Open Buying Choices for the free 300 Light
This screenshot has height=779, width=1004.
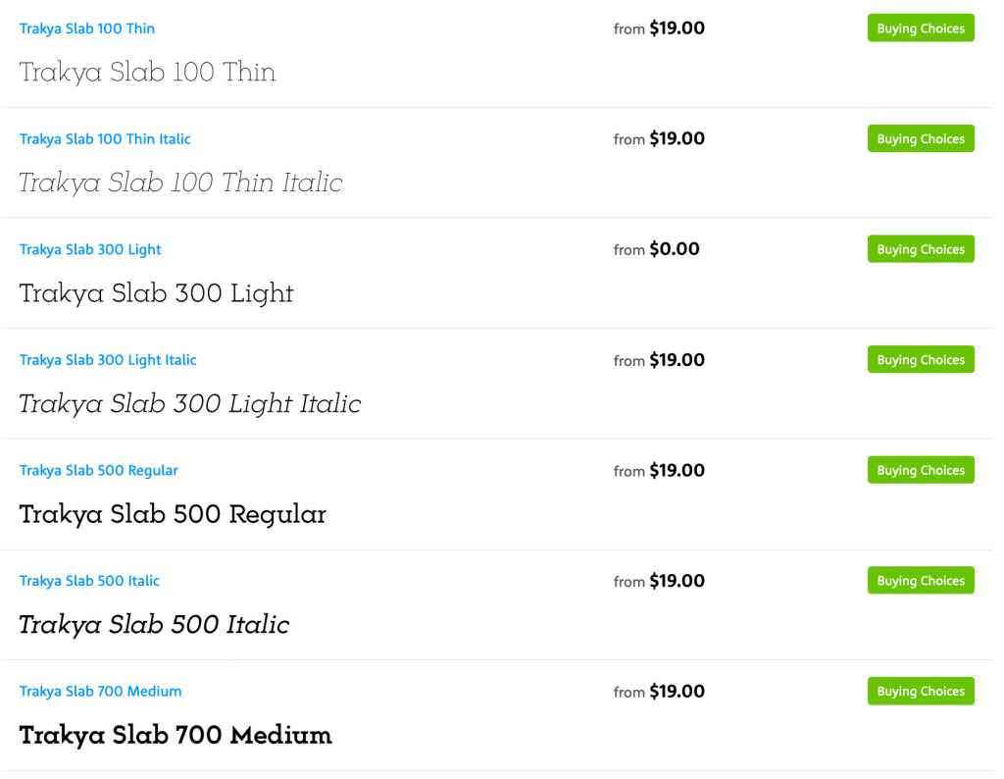(921, 249)
